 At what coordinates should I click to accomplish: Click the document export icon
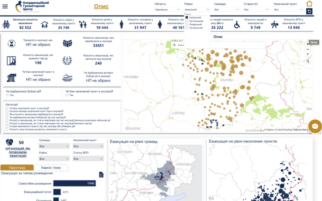pyautogui.click(x=101, y=175)
